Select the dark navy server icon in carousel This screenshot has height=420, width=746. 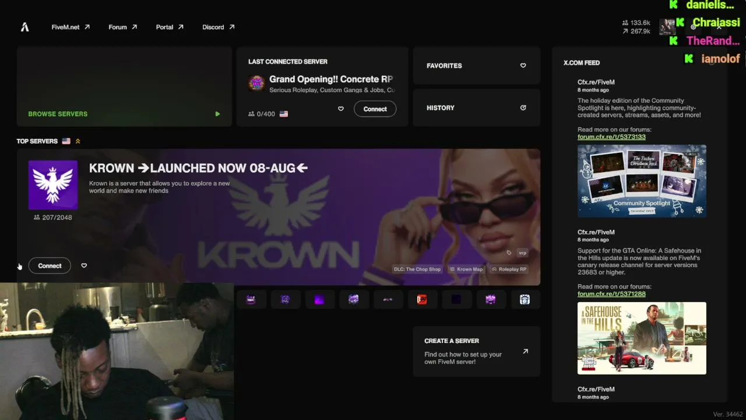coord(456,299)
